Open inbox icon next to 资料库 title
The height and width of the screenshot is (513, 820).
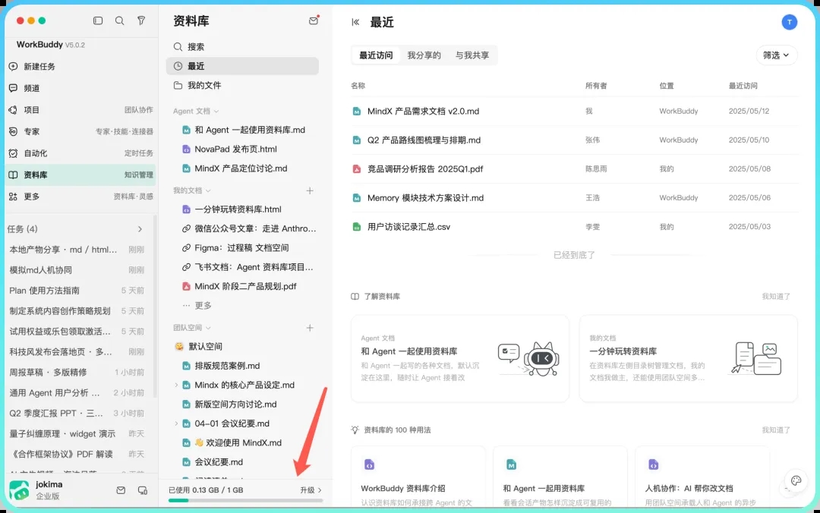point(314,21)
